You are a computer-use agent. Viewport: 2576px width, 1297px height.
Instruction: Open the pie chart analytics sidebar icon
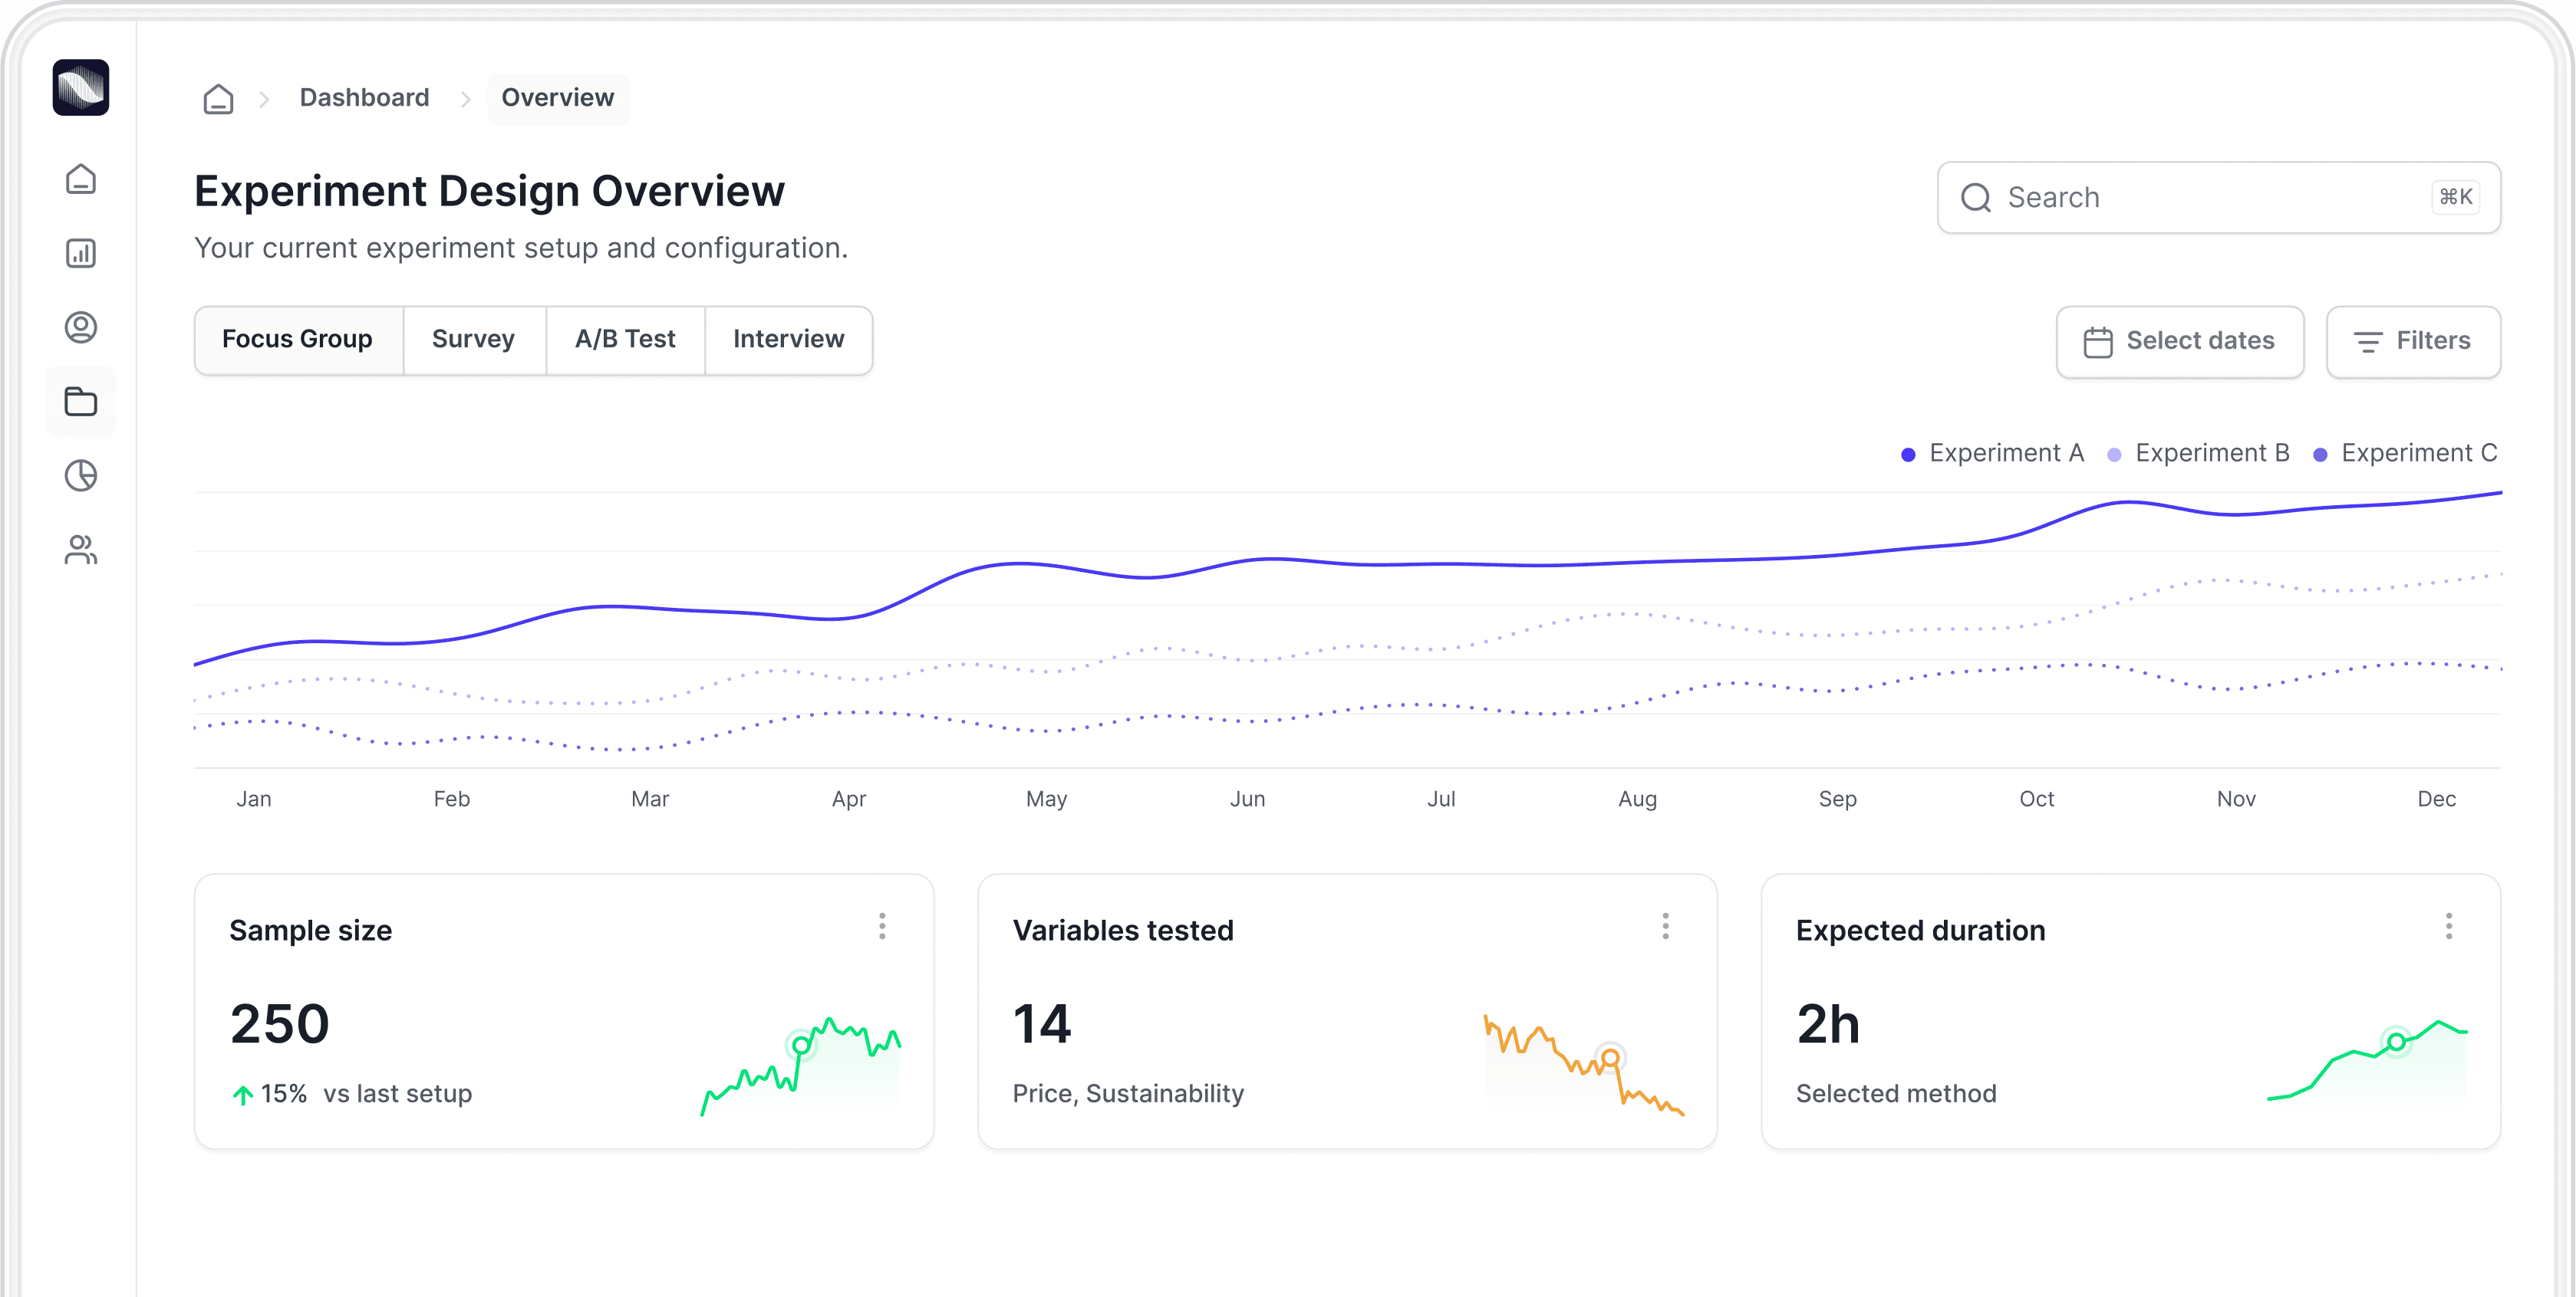click(81, 475)
